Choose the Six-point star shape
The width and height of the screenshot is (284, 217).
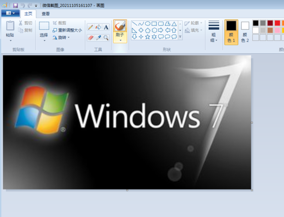coord(154,37)
